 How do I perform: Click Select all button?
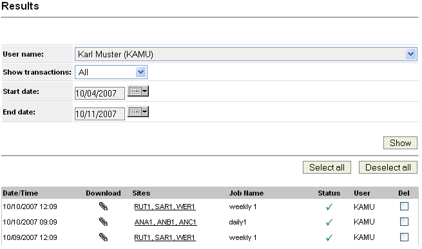327,167
